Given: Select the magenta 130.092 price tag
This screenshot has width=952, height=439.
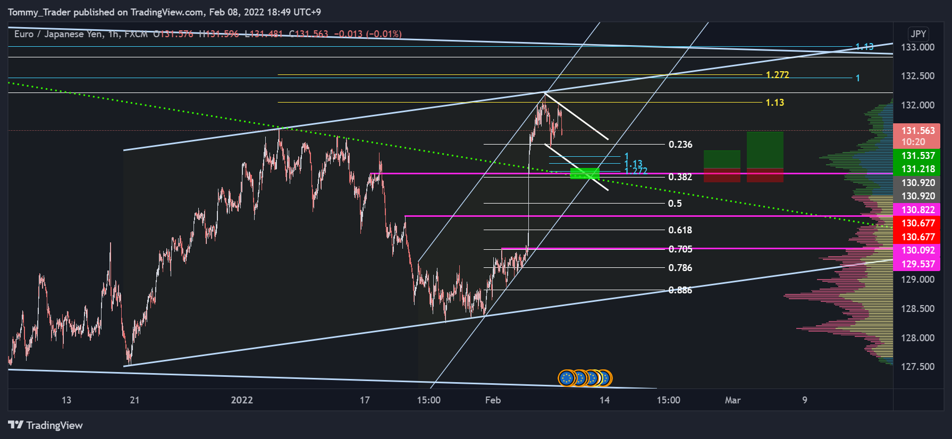Looking at the screenshot, I should coord(917,250).
